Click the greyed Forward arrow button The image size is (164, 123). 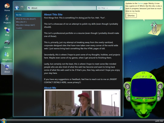click(x=22, y=8)
